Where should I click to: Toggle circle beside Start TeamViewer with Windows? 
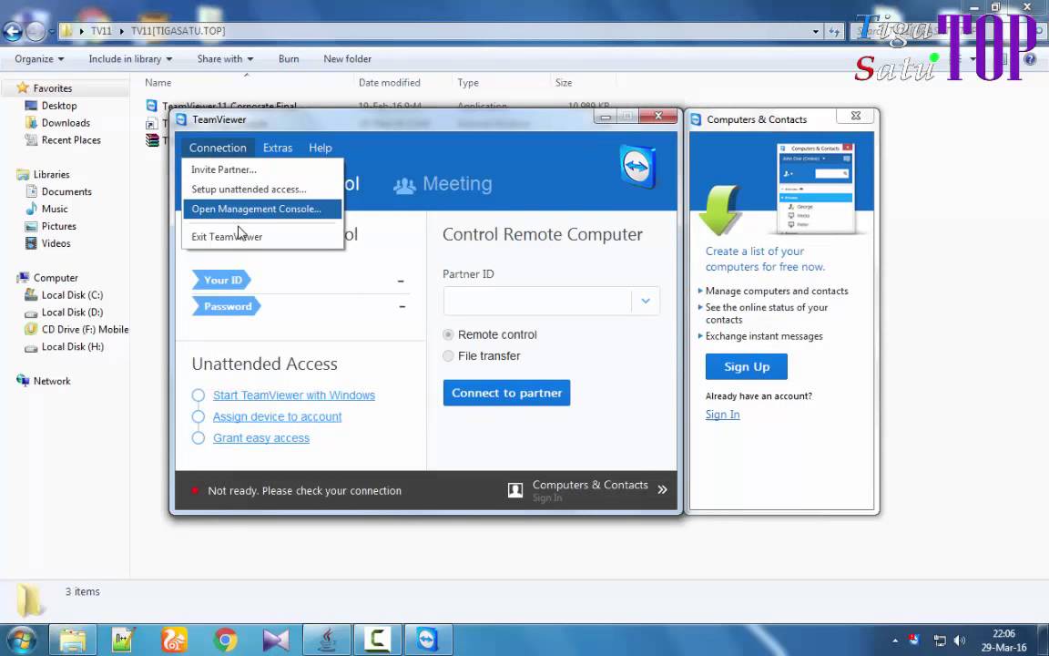coord(198,395)
